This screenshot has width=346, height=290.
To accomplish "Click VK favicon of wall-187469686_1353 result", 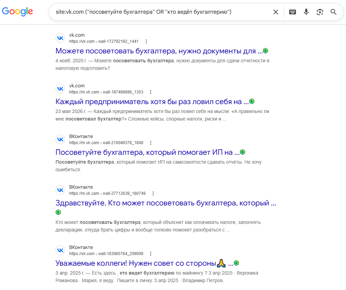I will coord(60,89).
